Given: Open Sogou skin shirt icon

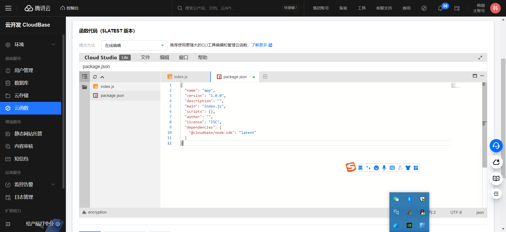Looking at the screenshot, I should (x=408, y=168).
